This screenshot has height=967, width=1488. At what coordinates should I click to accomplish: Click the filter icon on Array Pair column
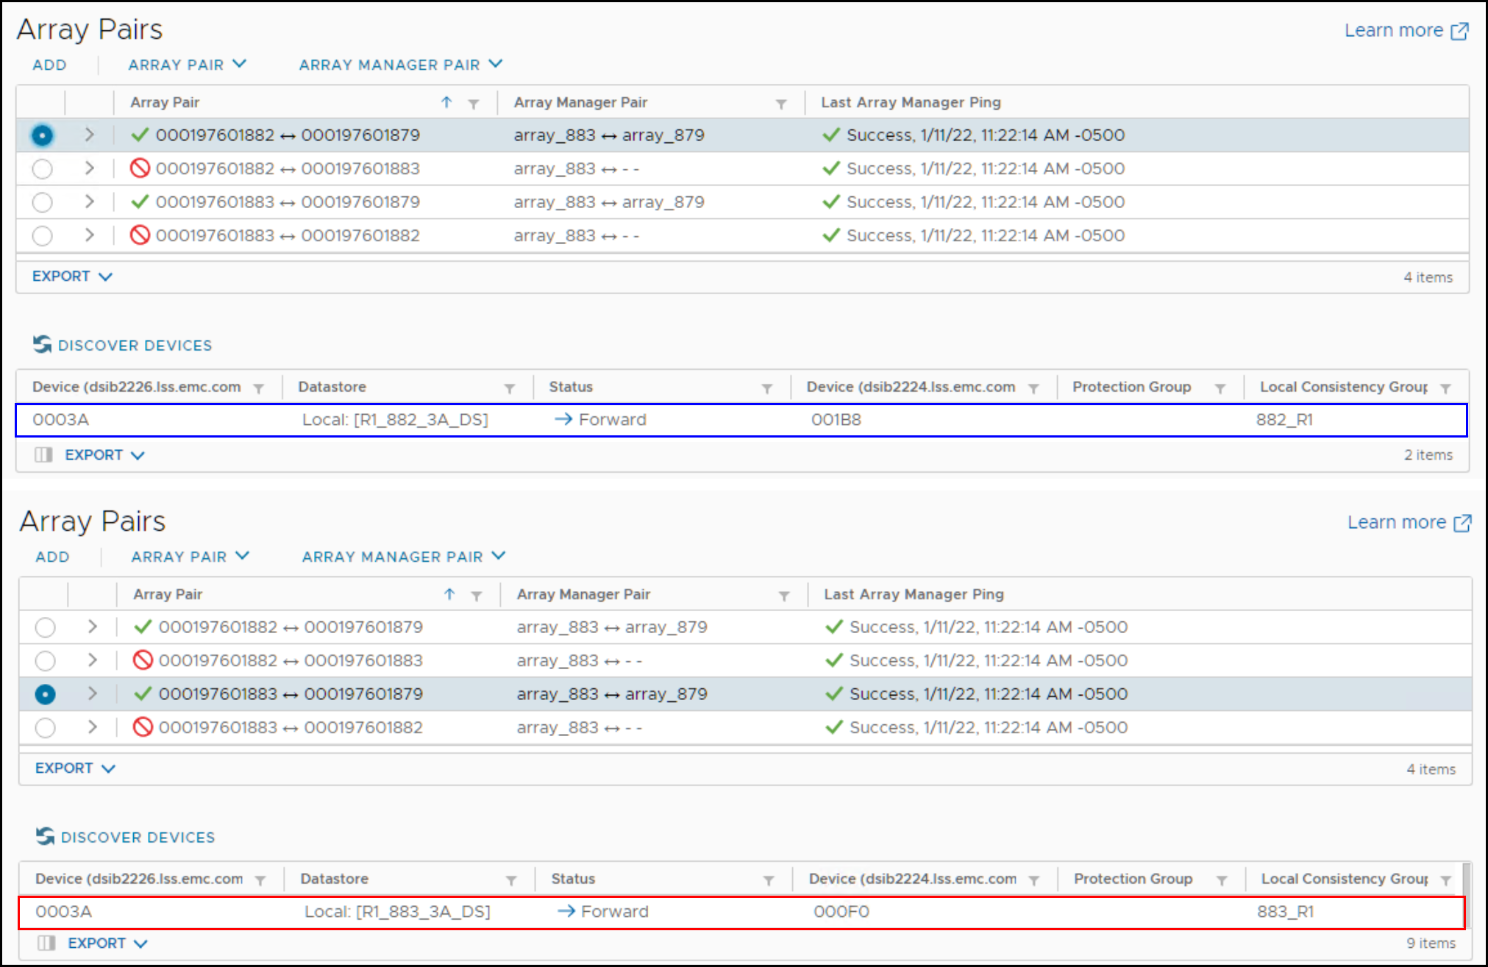click(x=474, y=103)
